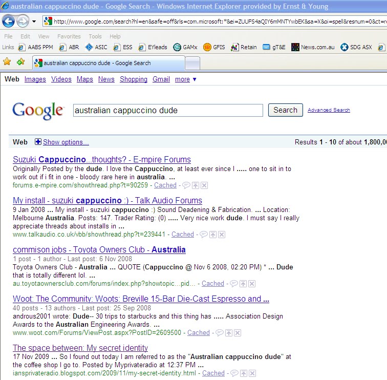This screenshot has height=380, width=387.
Task: Open the News.com.au links bar shortcut
Action: pos(313,47)
